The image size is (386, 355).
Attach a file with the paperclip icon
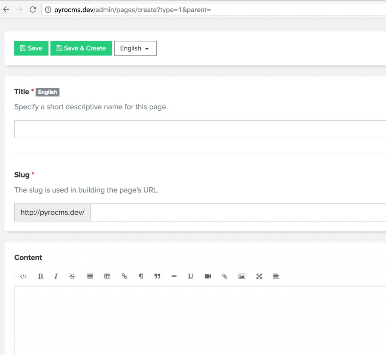tap(224, 276)
